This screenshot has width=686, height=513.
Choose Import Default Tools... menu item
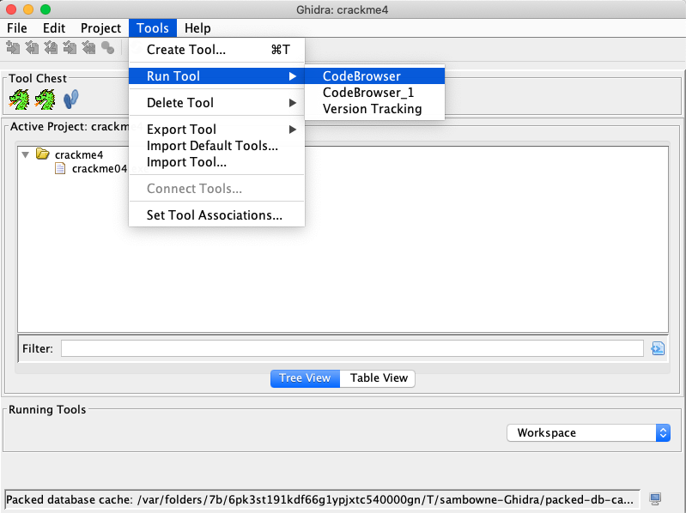click(216, 146)
